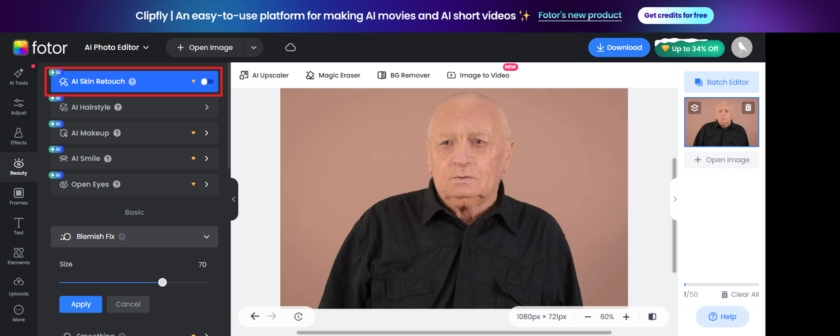Viewport: 840px width, 336px height.
Task: Open the Batch Editor
Action: tap(721, 82)
